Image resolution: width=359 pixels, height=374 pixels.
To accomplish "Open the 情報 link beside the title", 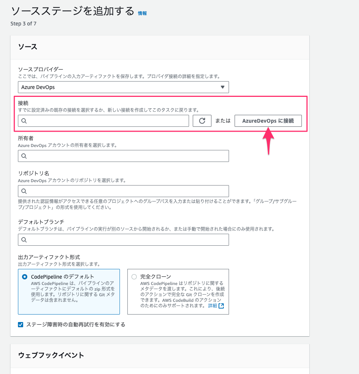I will point(142,13).
